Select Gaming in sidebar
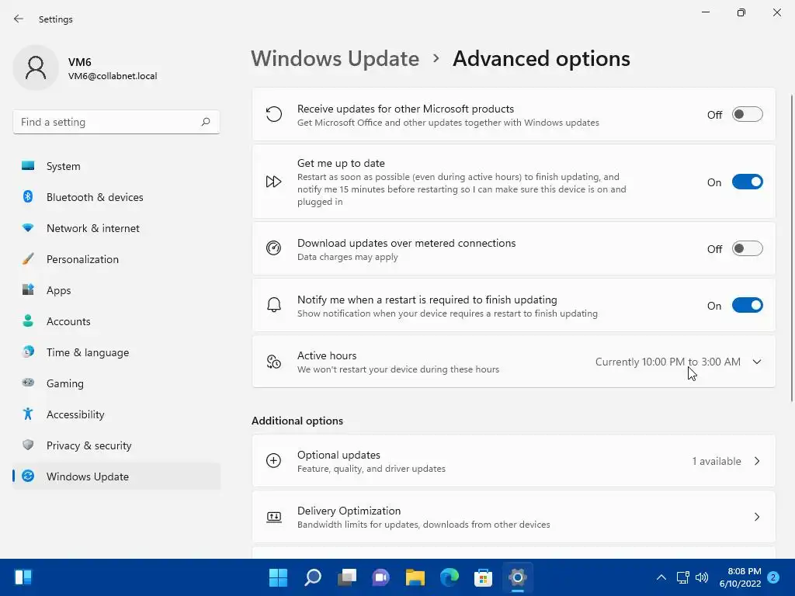This screenshot has width=795, height=596. point(116,383)
